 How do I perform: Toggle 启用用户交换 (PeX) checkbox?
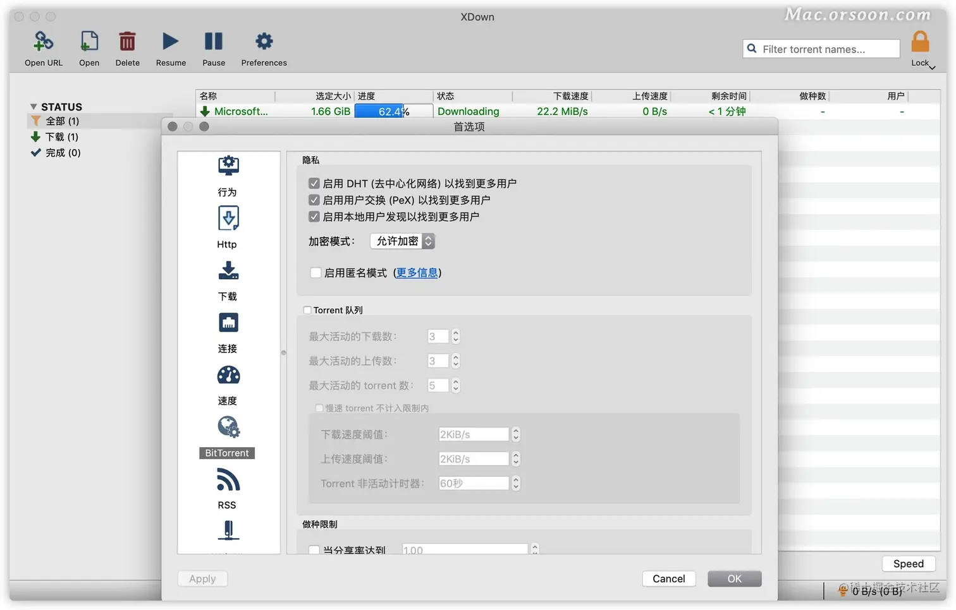tap(314, 200)
